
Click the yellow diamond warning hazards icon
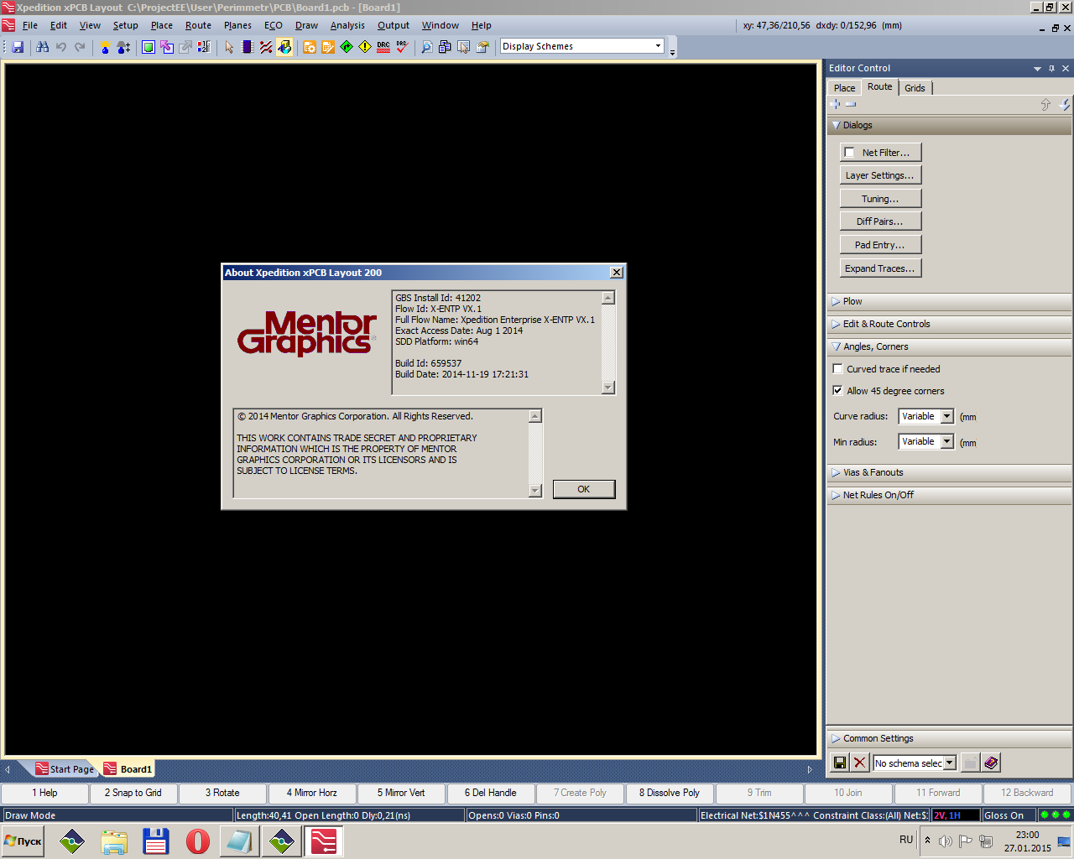[x=365, y=47]
